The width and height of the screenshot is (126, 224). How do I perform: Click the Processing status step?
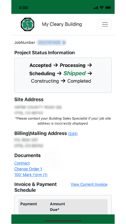click(x=73, y=65)
